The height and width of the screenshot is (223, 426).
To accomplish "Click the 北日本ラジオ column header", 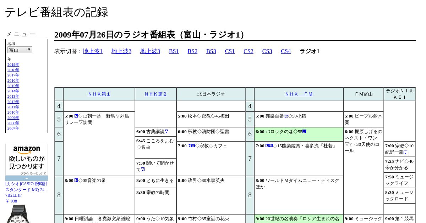I will (211, 94).
